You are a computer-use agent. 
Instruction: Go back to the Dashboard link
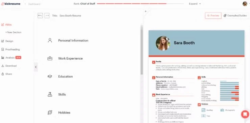click(34, 4)
